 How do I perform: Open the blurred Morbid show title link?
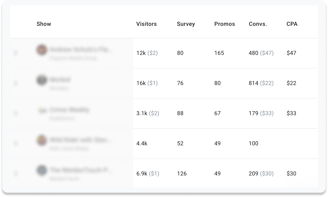coord(60,80)
